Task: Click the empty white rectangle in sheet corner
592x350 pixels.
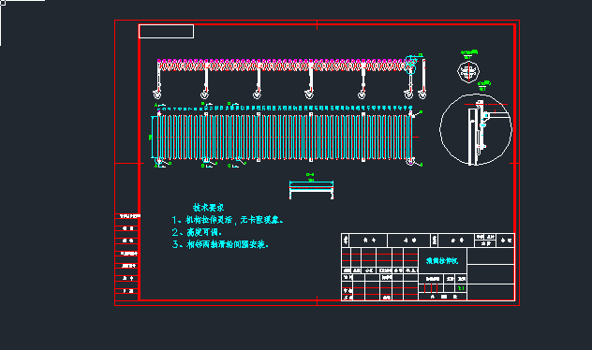Action: tap(167, 31)
